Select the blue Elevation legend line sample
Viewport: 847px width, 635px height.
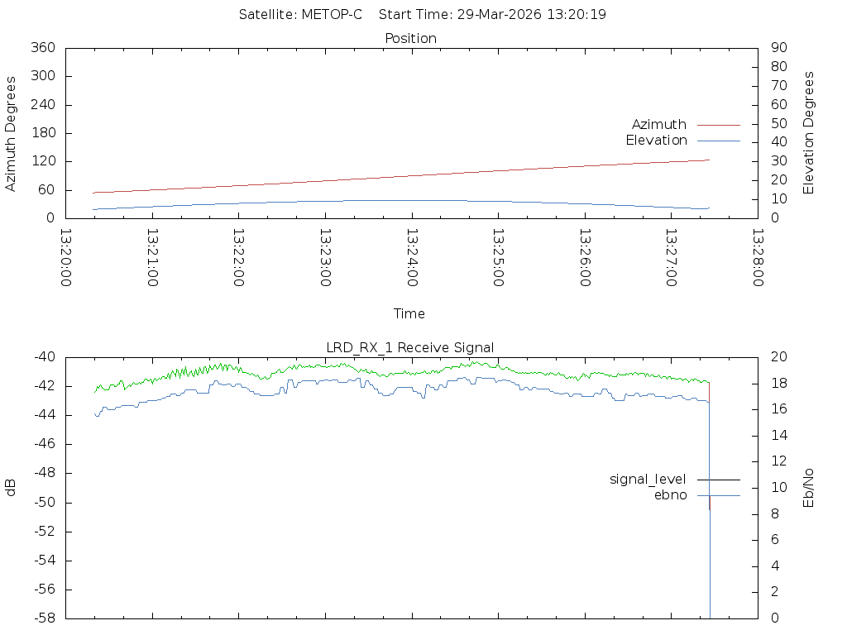[x=718, y=141]
